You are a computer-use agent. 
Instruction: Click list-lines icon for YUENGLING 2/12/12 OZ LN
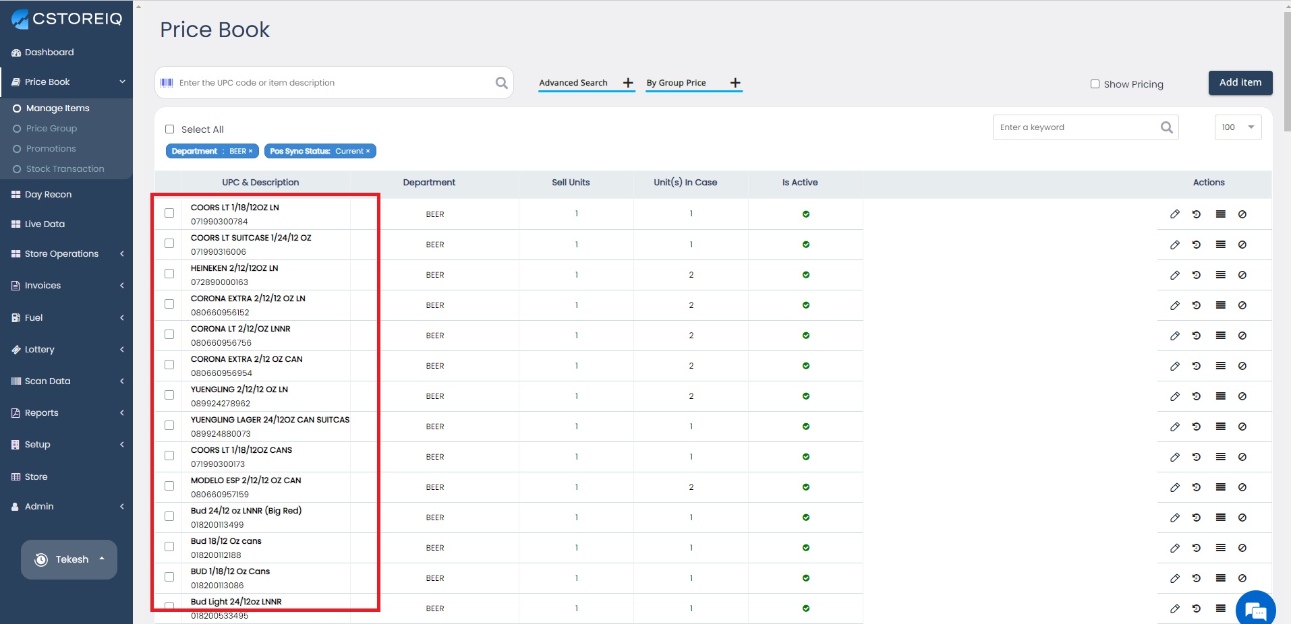coord(1220,396)
